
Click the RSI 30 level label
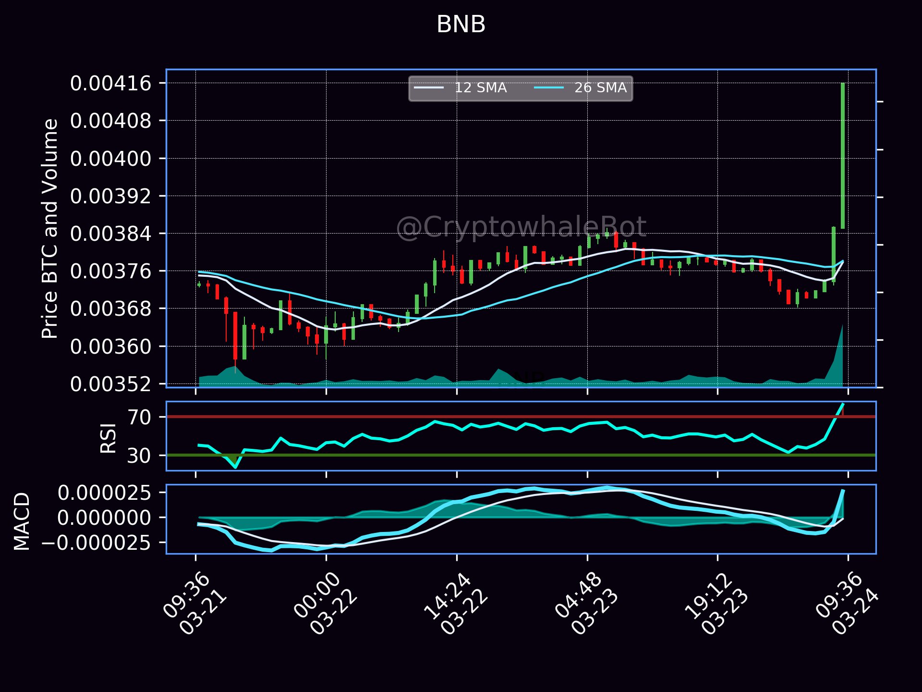tap(140, 456)
